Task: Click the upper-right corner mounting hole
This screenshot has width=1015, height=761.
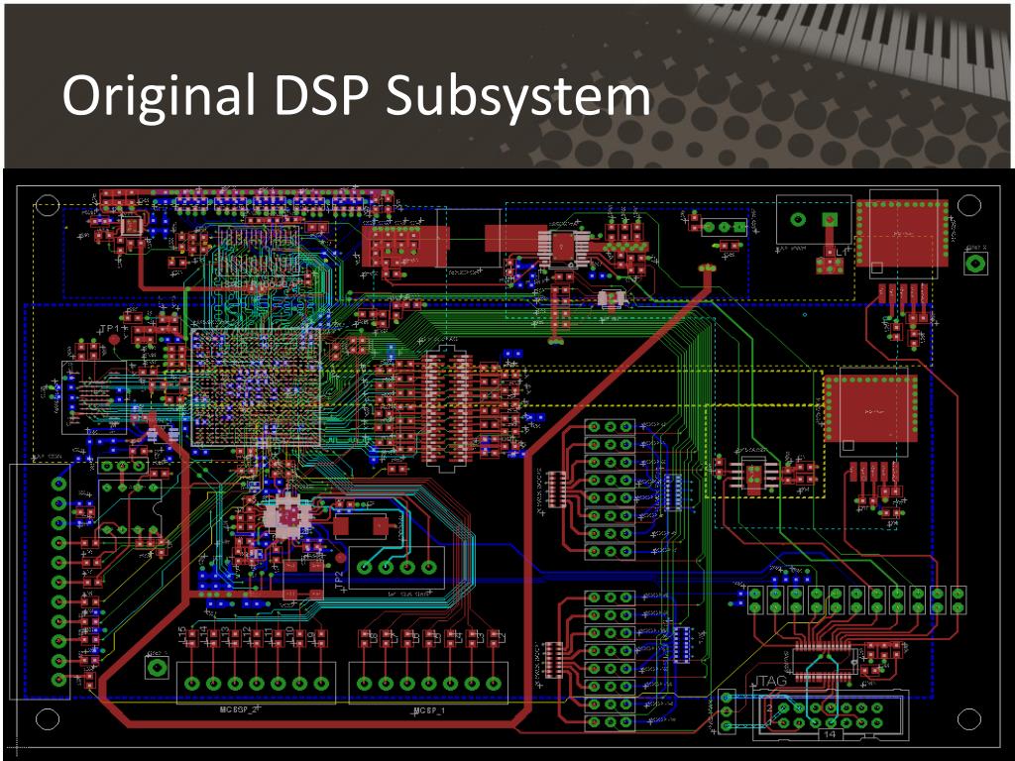Action: point(968,205)
